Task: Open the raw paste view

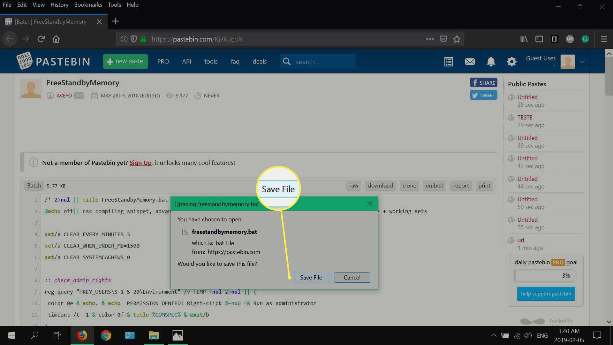Action: 353,186
